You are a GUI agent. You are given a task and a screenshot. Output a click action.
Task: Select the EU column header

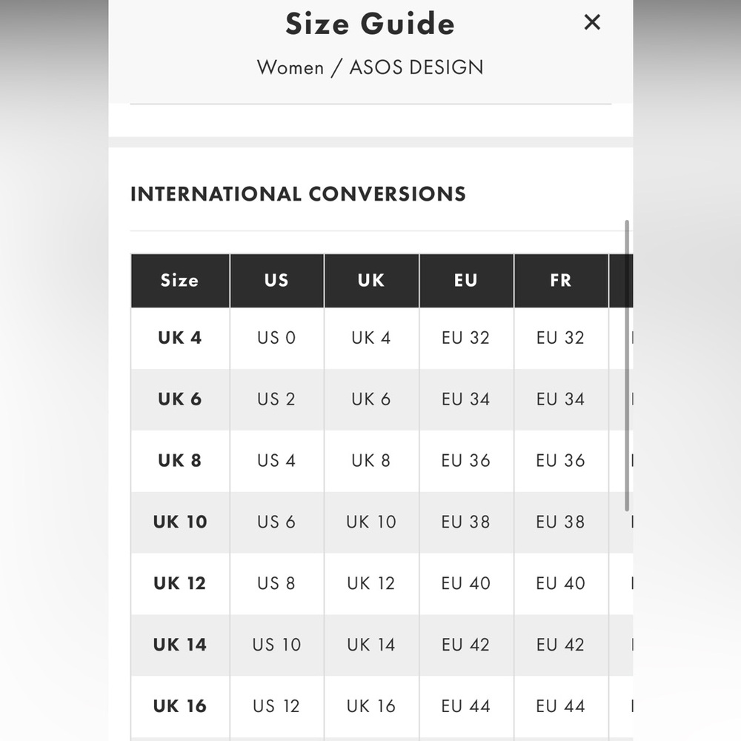[x=466, y=281]
